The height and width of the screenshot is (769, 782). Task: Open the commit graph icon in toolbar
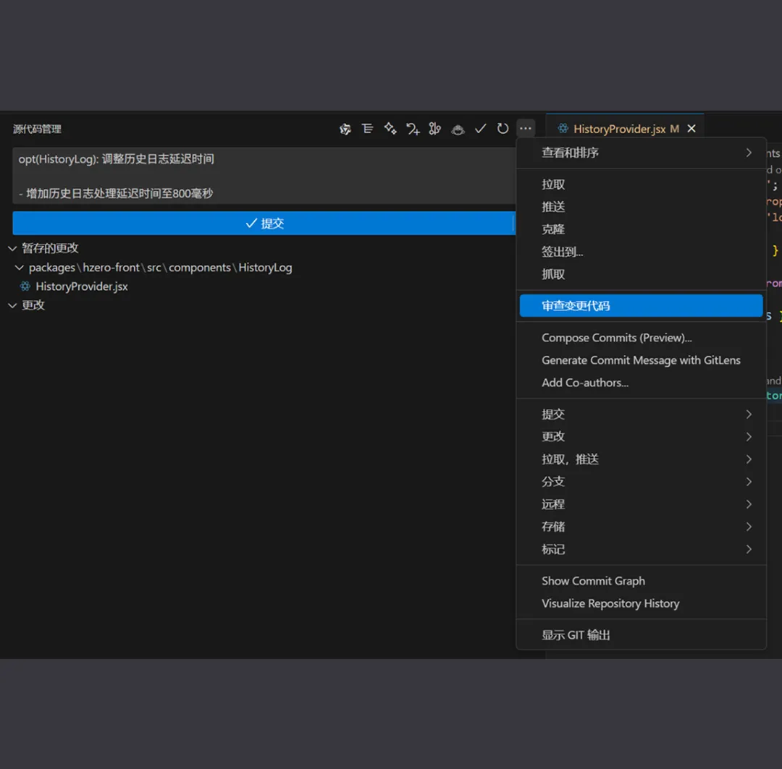[x=435, y=129]
